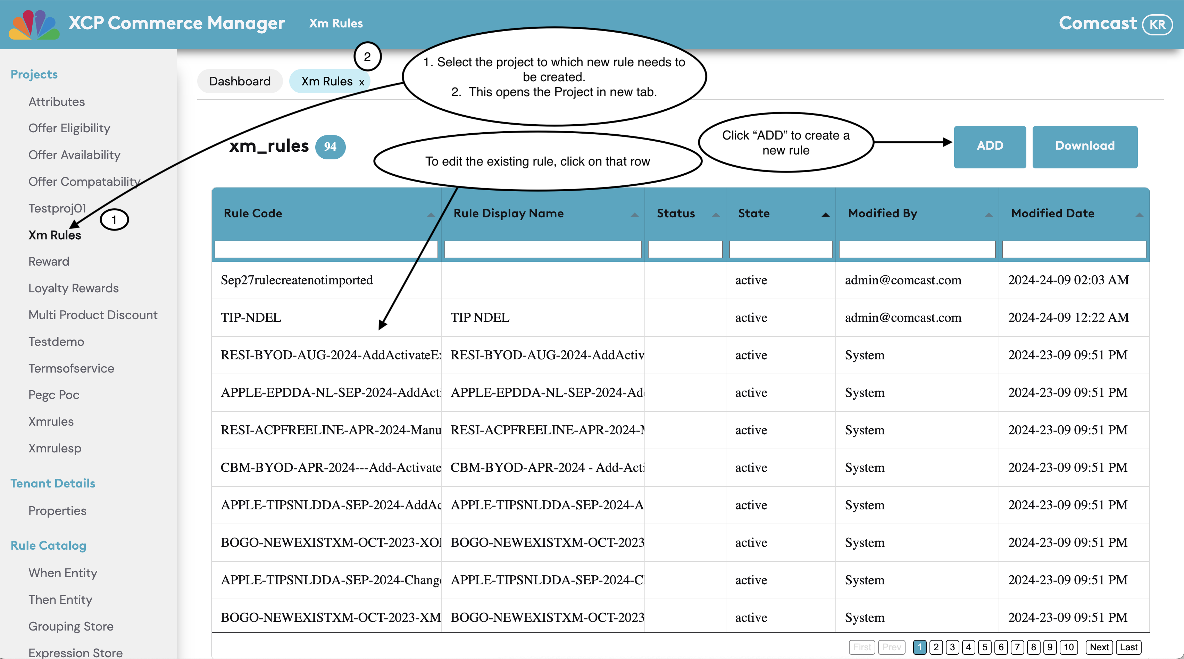Click the Tenant Details section heading
The height and width of the screenshot is (659, 1184).
53,483
